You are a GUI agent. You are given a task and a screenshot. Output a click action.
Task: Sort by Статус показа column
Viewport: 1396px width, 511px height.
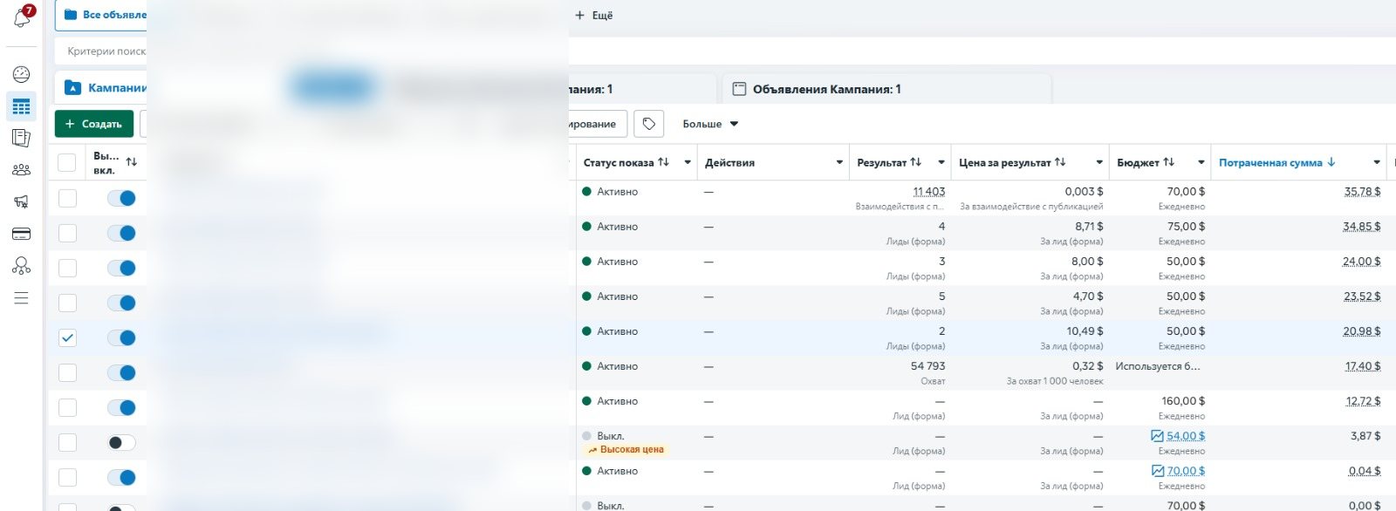[664, 162]
